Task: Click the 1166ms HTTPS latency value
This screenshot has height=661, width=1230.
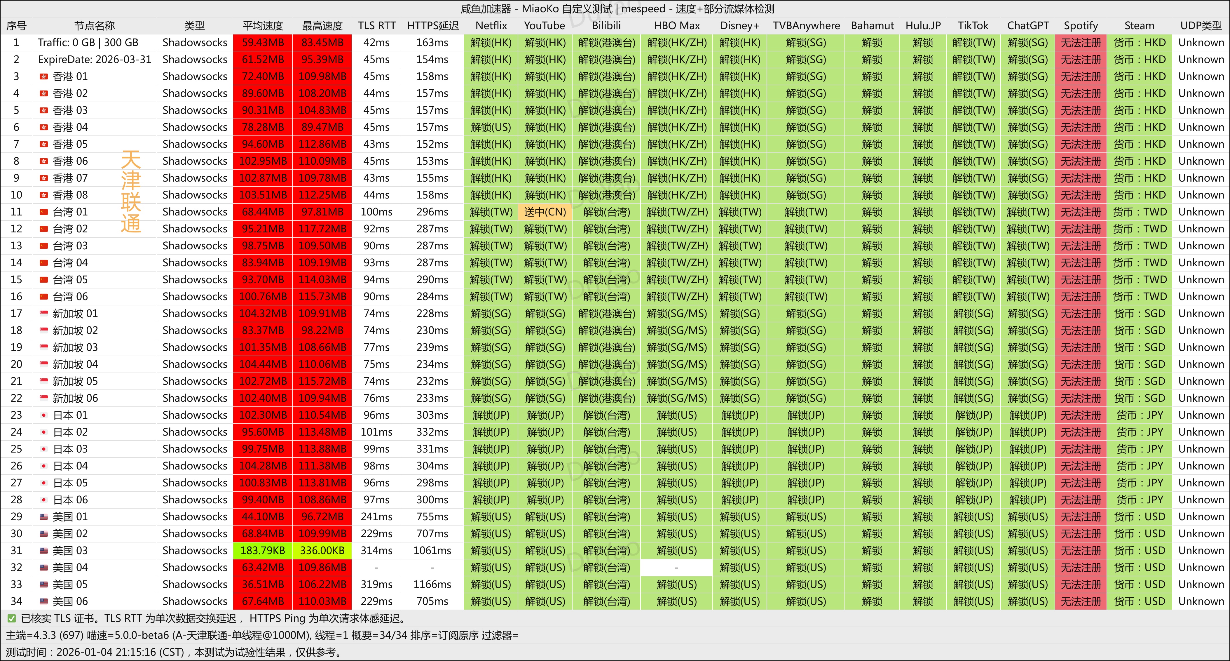Action: (x=432, y=585)
